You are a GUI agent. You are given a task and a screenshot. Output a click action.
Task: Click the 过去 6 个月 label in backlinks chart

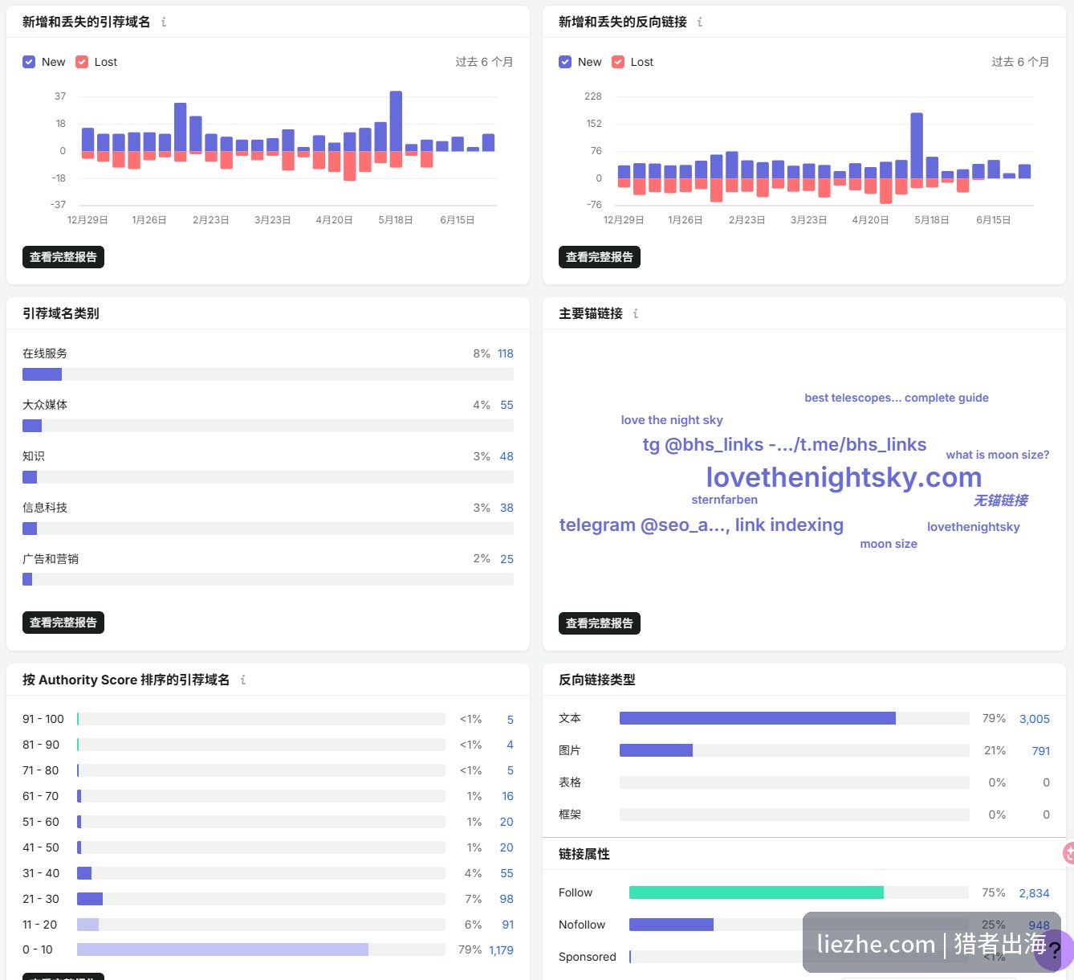pos(1020,62)
